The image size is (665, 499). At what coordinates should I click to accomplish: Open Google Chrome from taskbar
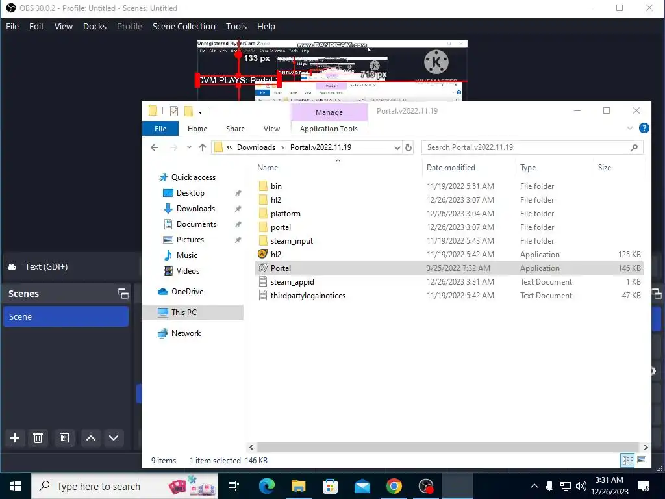(394, 486)
